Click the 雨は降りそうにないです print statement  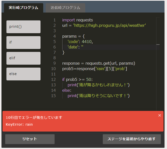pos(98,96)
